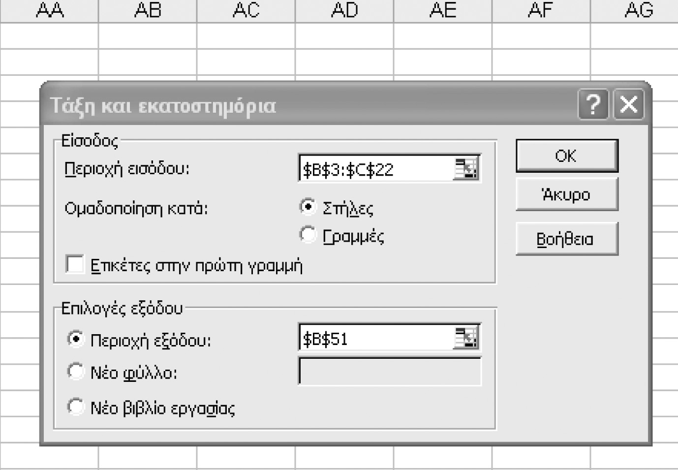This screenshot has width=678, height=470.
Task: Choose the Νέο φύλλο output option
Action: point(76,372)
